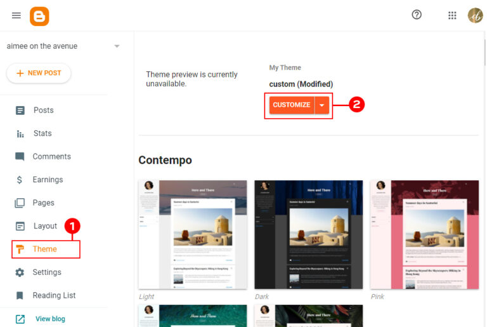This screenshot has height=327, width=487.
Task: Expand the blog selector dropdown arrow
Action: (117, 46)
